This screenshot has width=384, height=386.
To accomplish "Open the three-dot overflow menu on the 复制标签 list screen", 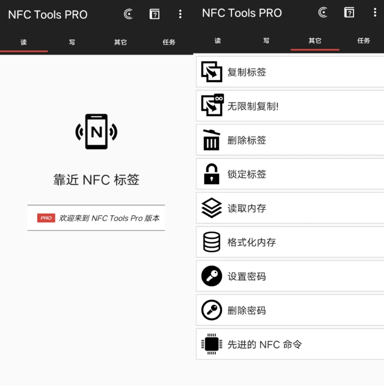I will tap(375, 13).
